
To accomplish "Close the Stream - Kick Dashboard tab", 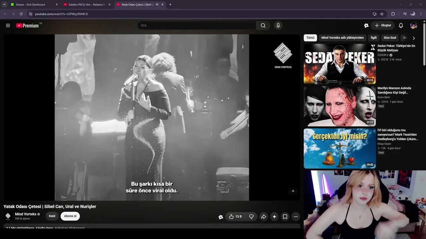I will click(x=57, y=5).
